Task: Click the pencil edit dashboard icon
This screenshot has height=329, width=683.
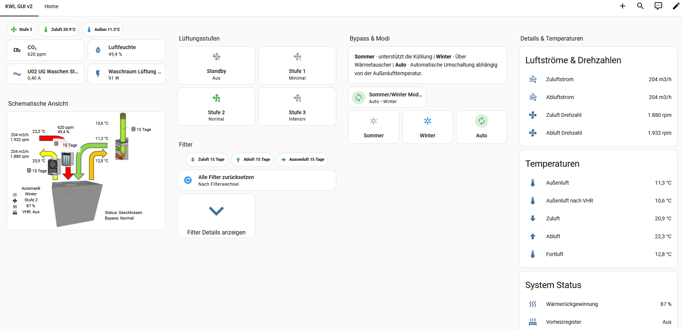Action: [x=676, y=6]
